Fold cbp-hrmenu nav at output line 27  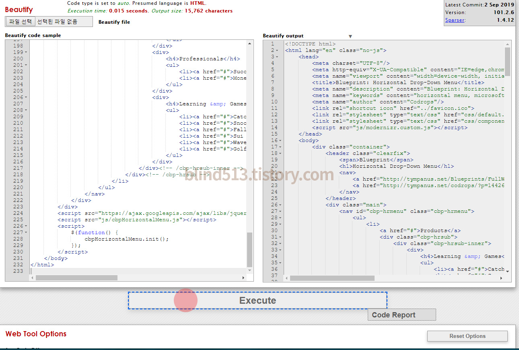coord(280,211)
